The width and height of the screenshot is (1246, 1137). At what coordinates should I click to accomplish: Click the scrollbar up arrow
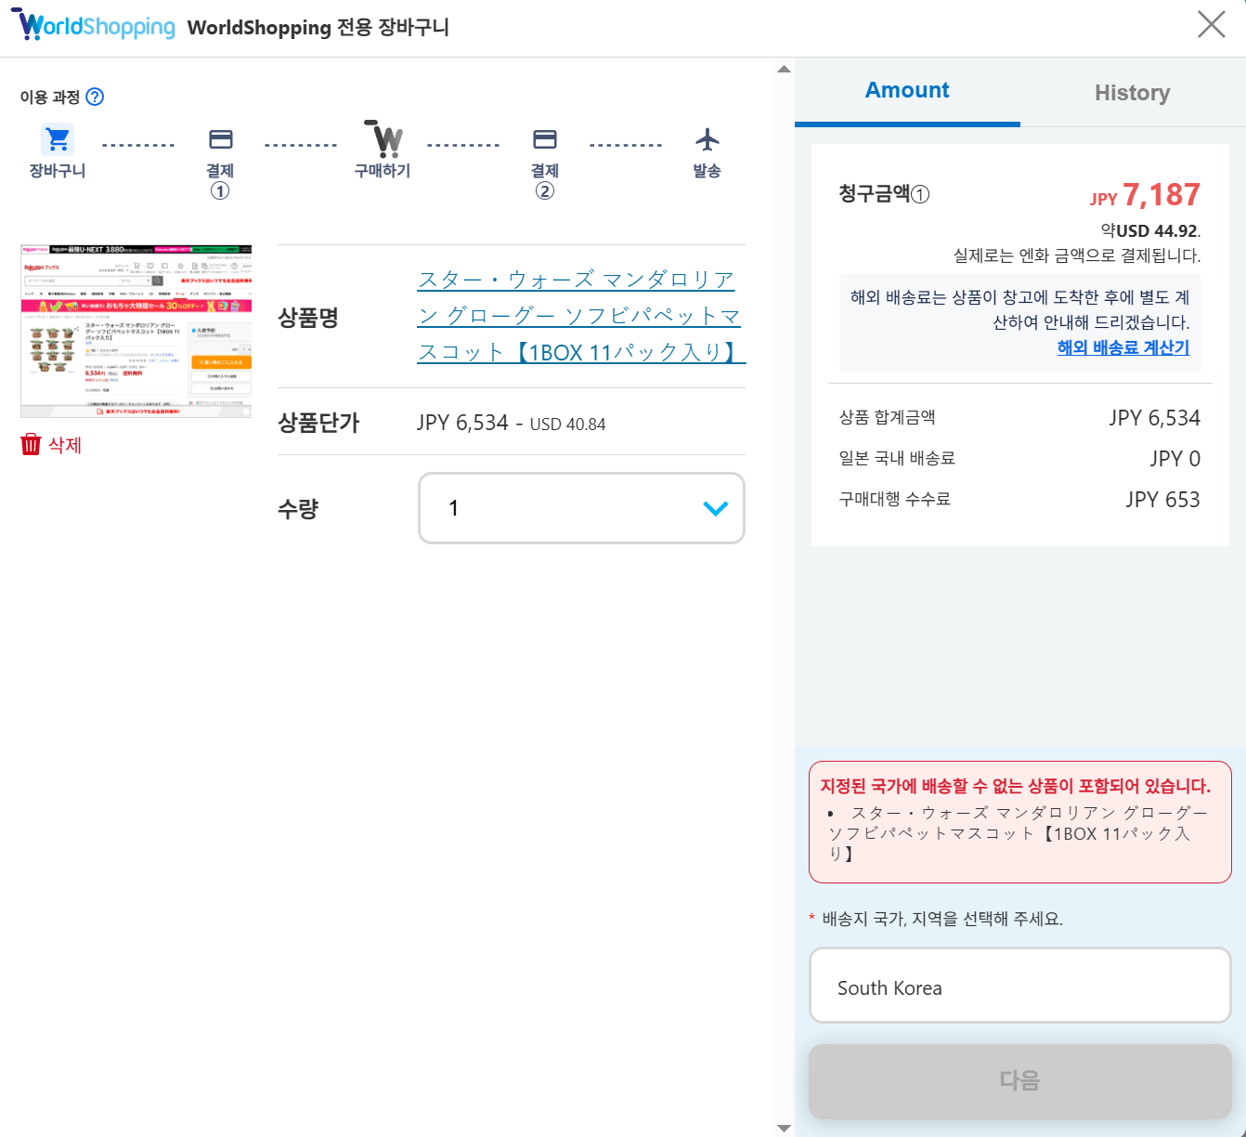click(x=784, y=69)
